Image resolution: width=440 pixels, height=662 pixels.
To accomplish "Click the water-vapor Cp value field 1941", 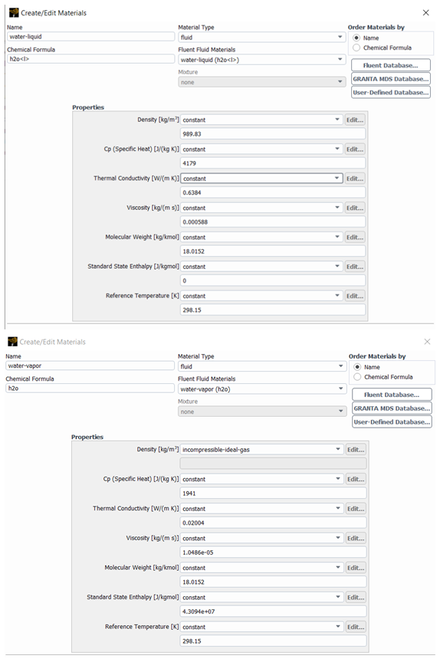I will coord(273,493).
